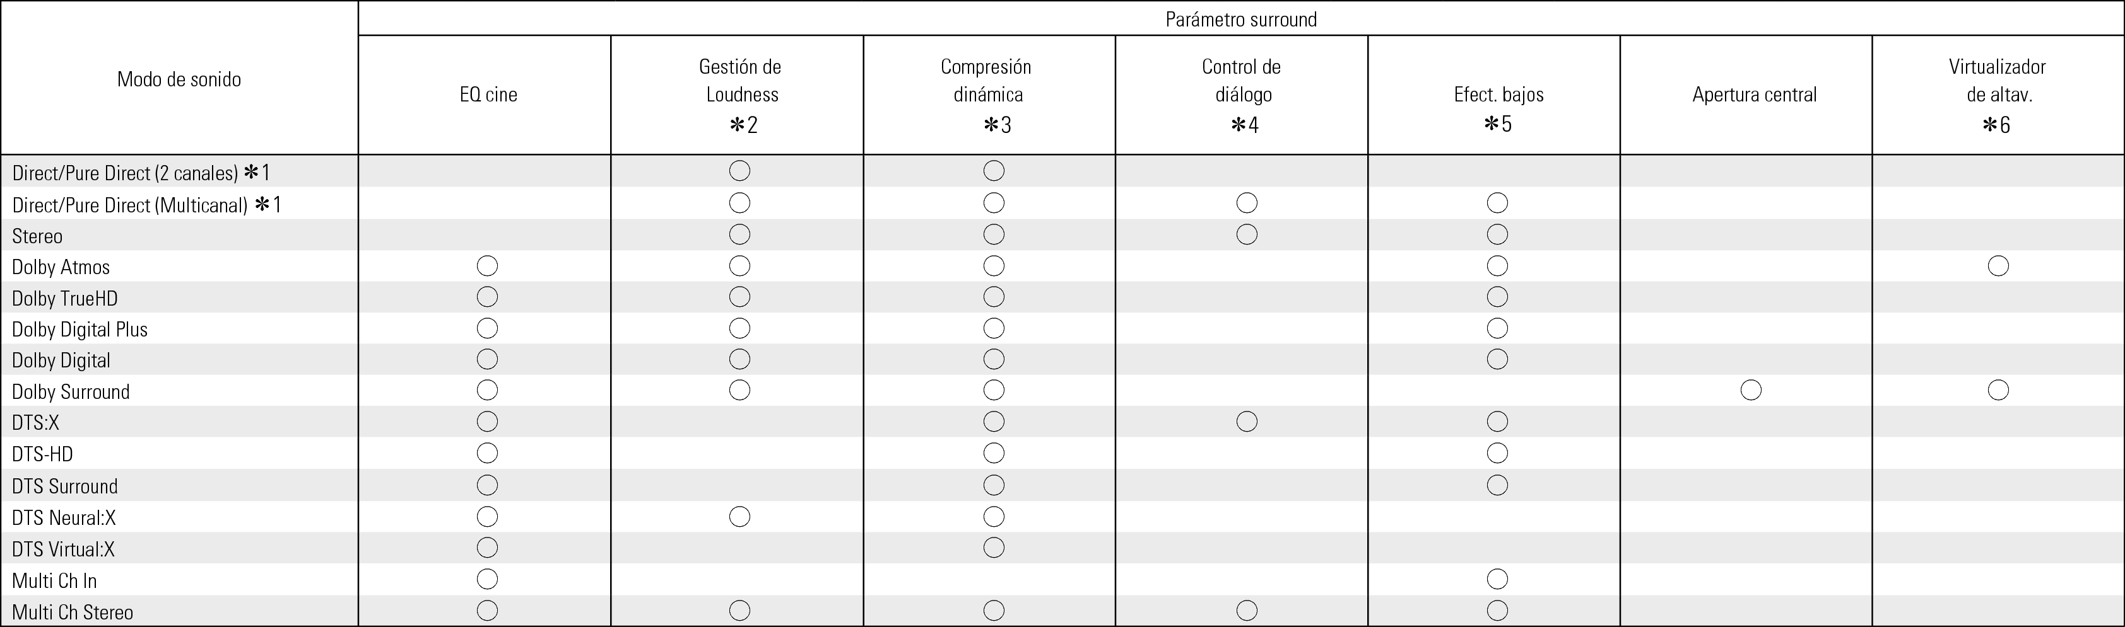Click the Dolby Digital Plus row label
The width and height of the screenshot is (2125, 627).
click(x=80, y=330)
